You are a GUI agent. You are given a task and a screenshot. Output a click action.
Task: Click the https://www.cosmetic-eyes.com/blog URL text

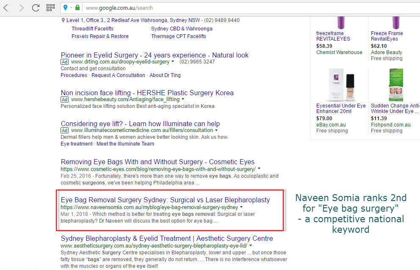(x=158, y=169)
